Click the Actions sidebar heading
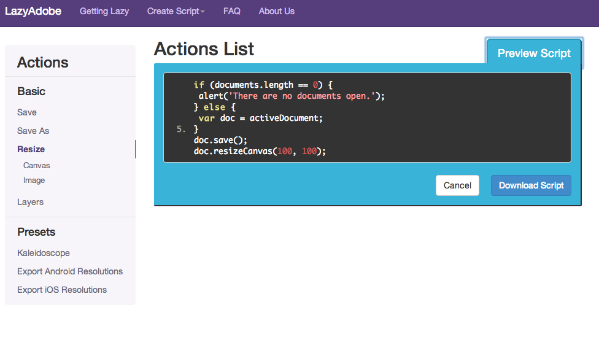 (43, 62)
